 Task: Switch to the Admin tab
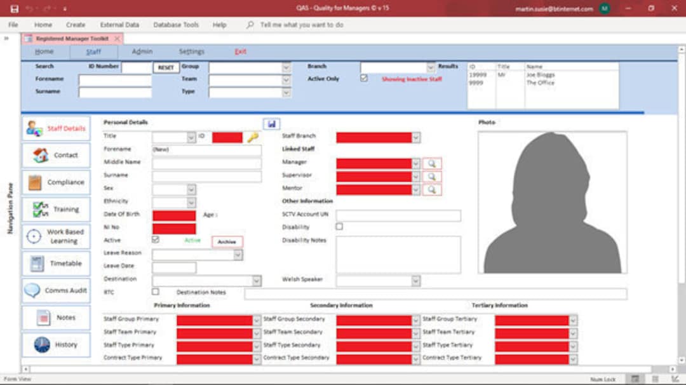point(142,51)
